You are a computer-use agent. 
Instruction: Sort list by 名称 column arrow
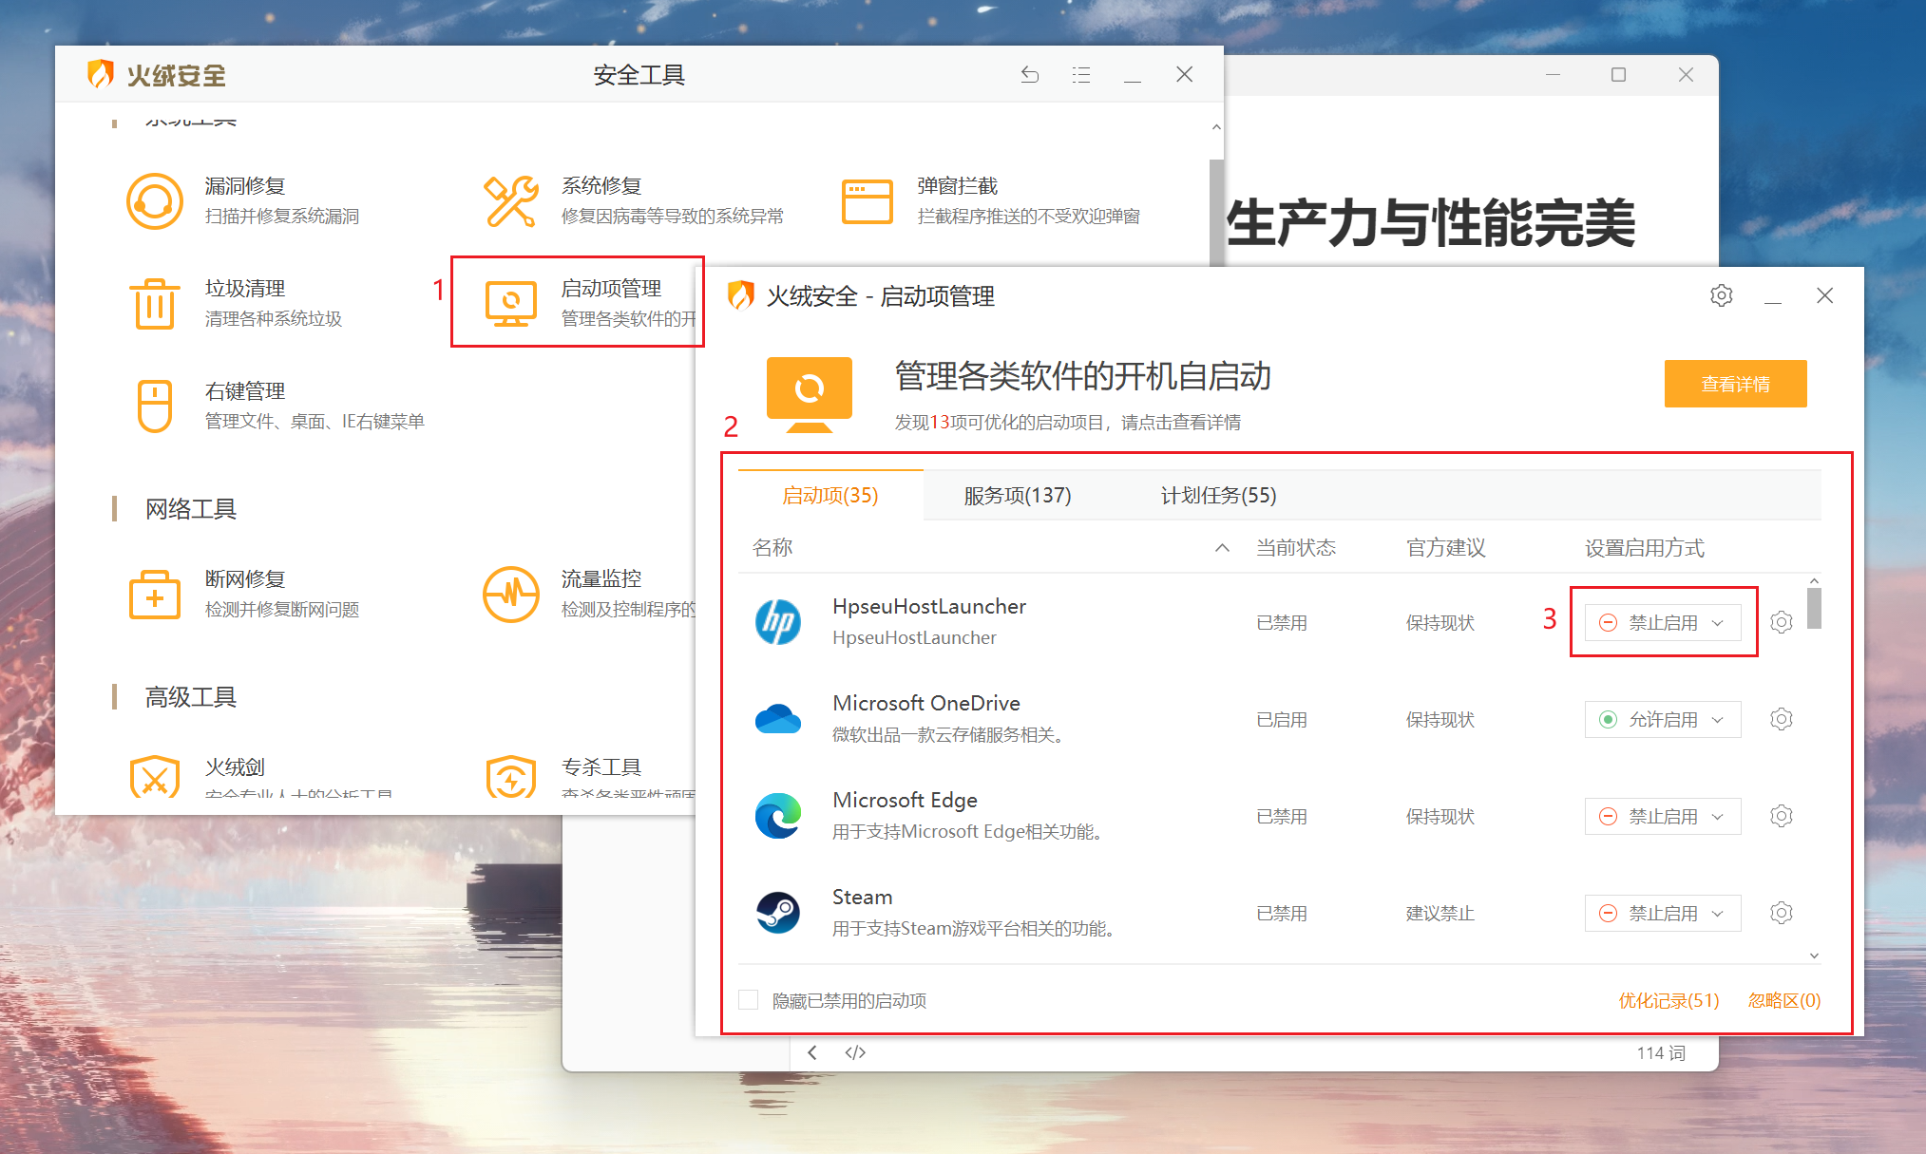[1222, 548]
